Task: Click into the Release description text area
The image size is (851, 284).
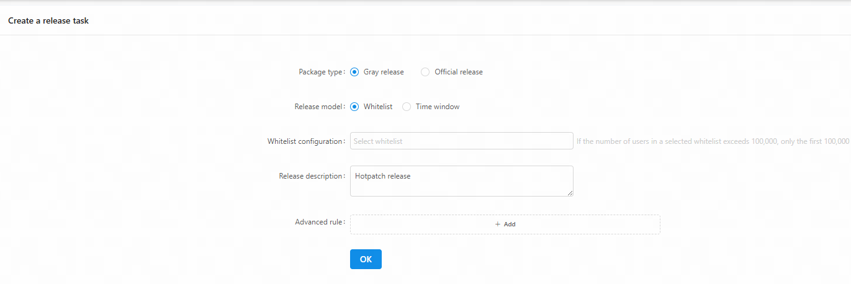Action: [461, 181]
